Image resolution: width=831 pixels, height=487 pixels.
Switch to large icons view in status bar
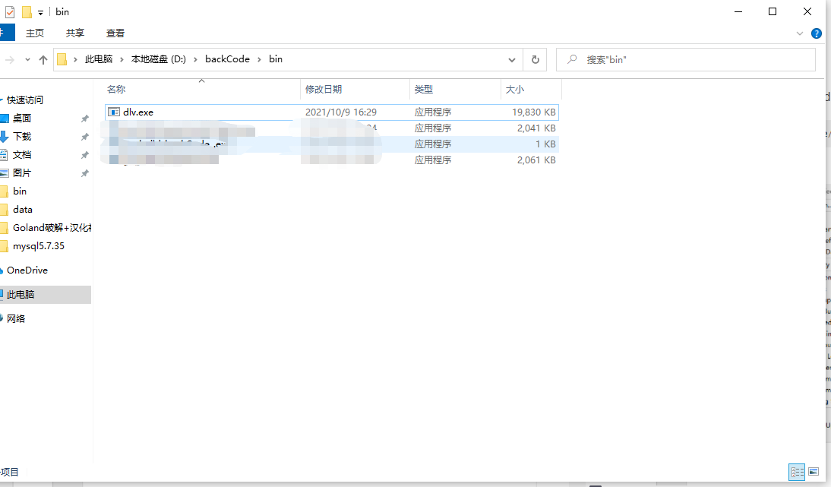tap(814, 472)
